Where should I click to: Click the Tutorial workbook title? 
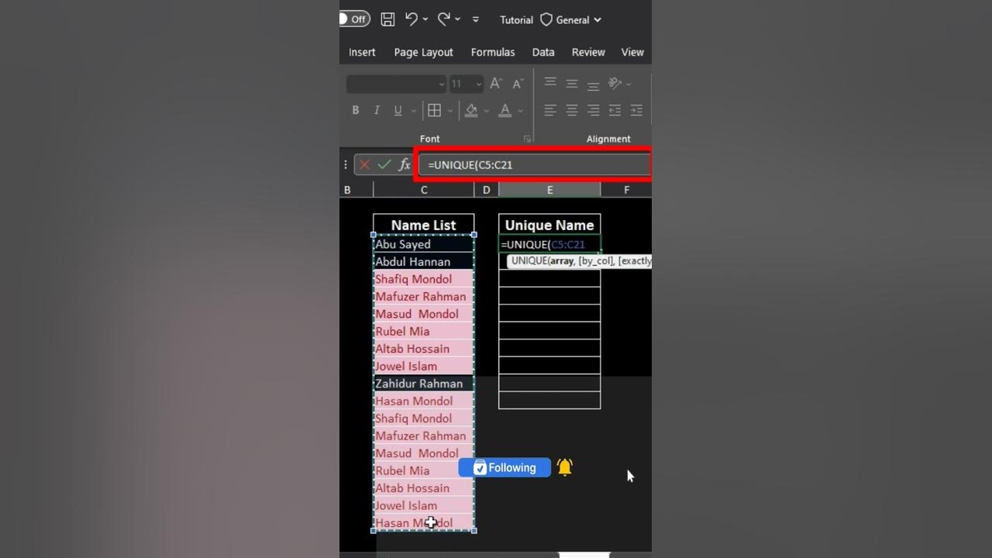coord(516,20)
